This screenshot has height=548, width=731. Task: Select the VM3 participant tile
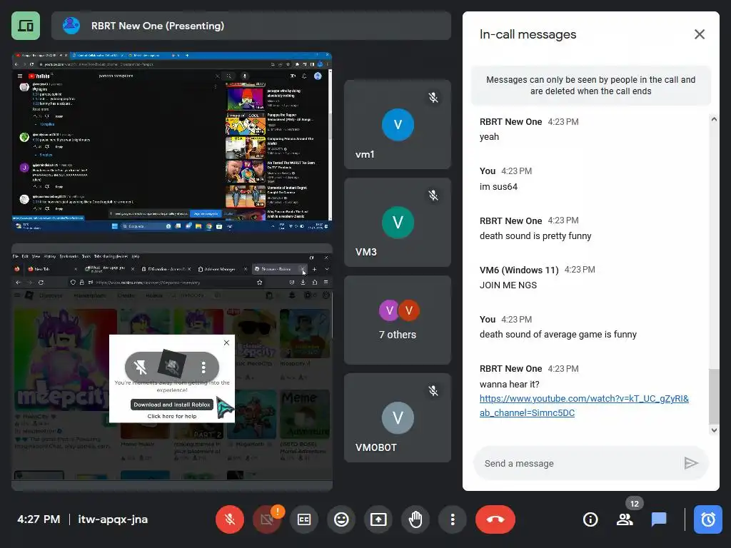tap(397, 223)
